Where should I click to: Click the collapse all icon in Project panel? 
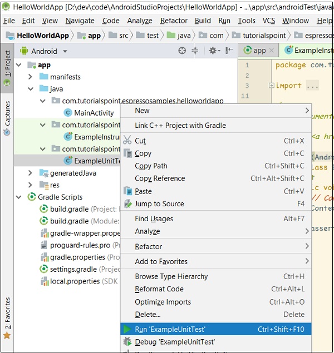coord(195,51)
